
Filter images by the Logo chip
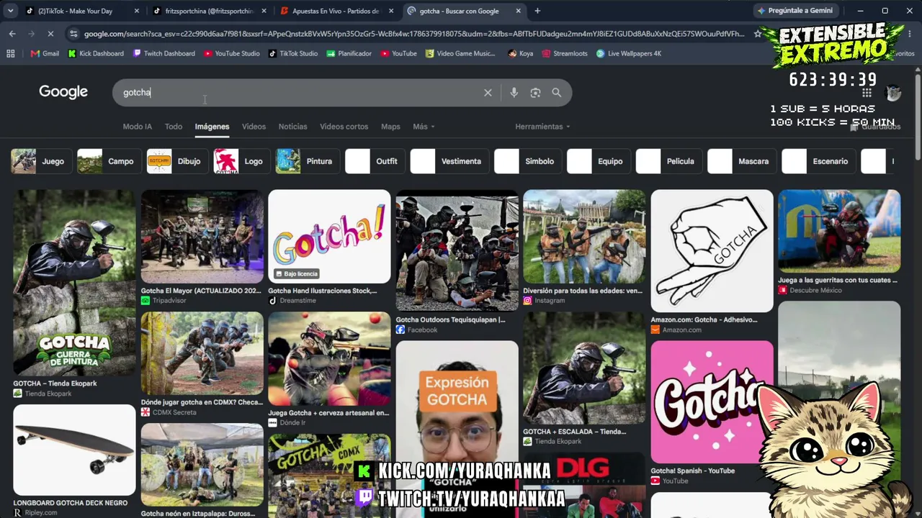pos(241,161)
